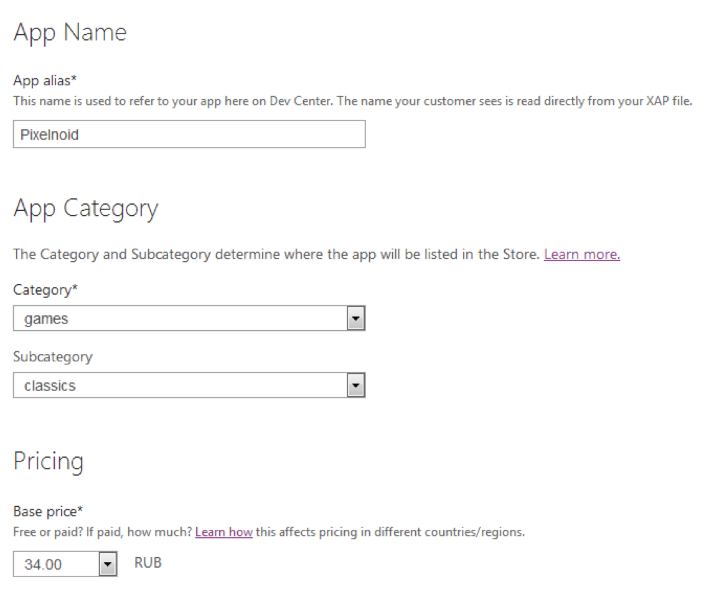The image size is (727, 592).
Task: Click the App alias text field
Action: tap(189, 134)
